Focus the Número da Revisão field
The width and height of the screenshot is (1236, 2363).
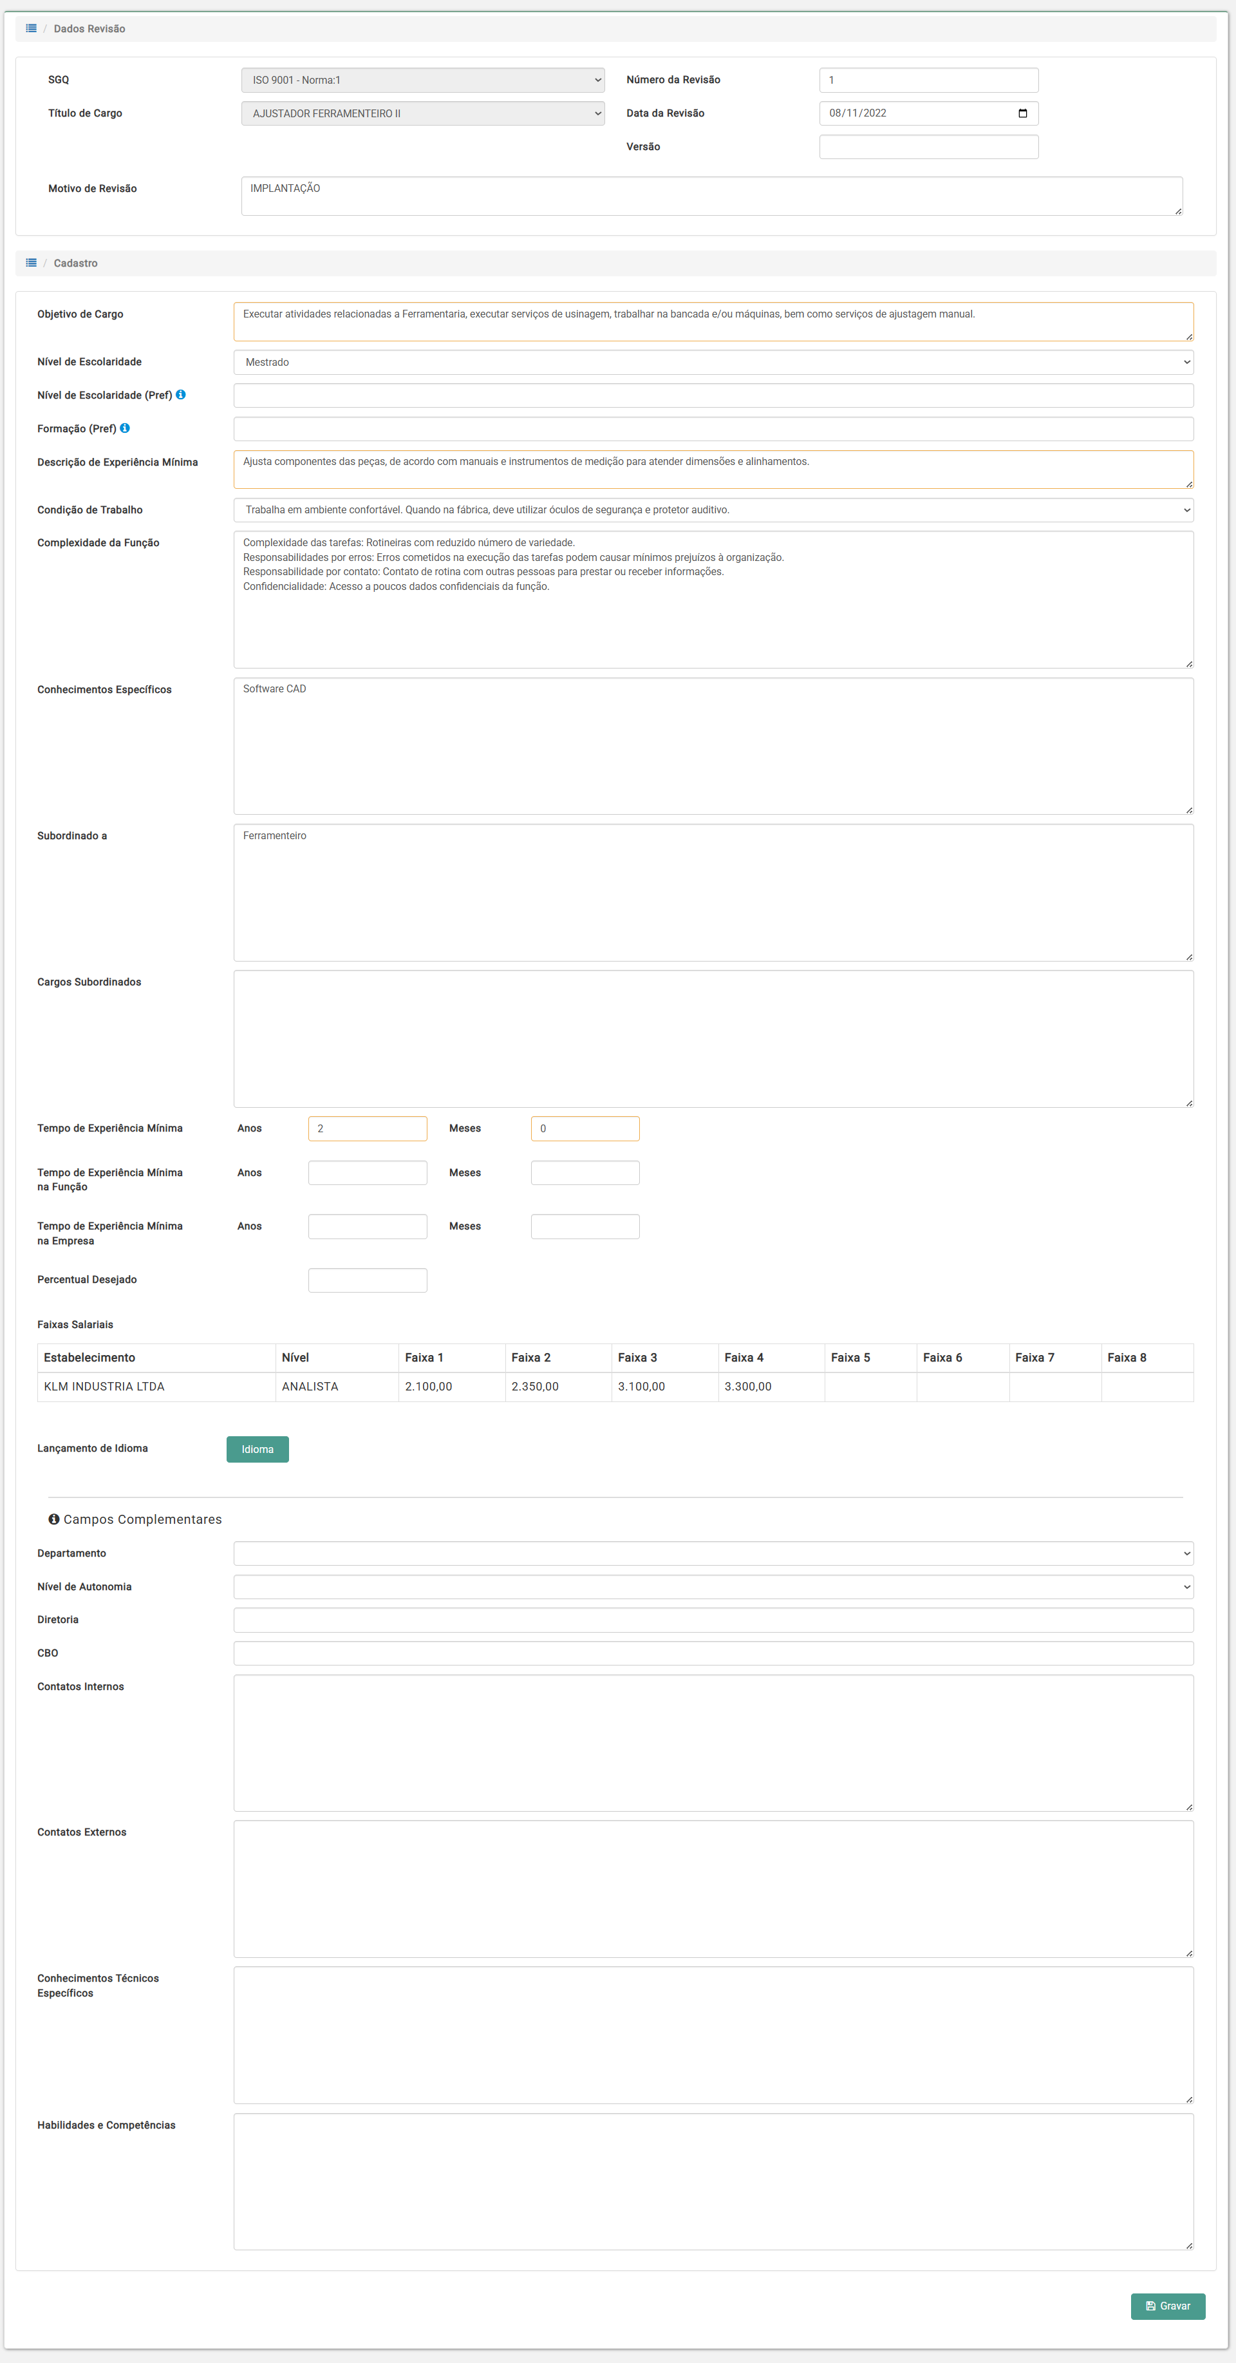pos(928,81)
